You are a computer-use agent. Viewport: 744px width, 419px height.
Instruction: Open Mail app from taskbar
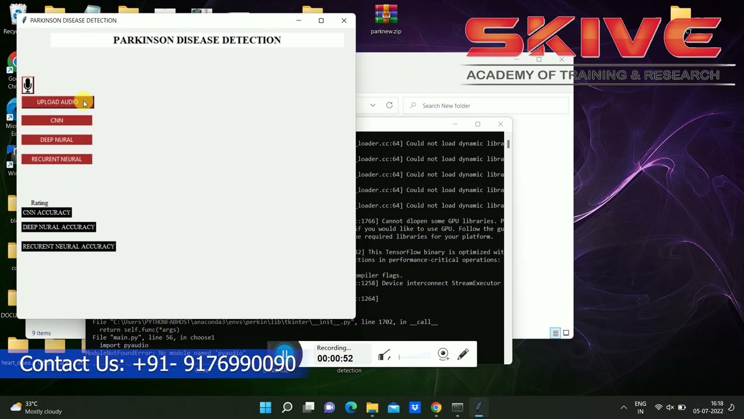point(394,407)
